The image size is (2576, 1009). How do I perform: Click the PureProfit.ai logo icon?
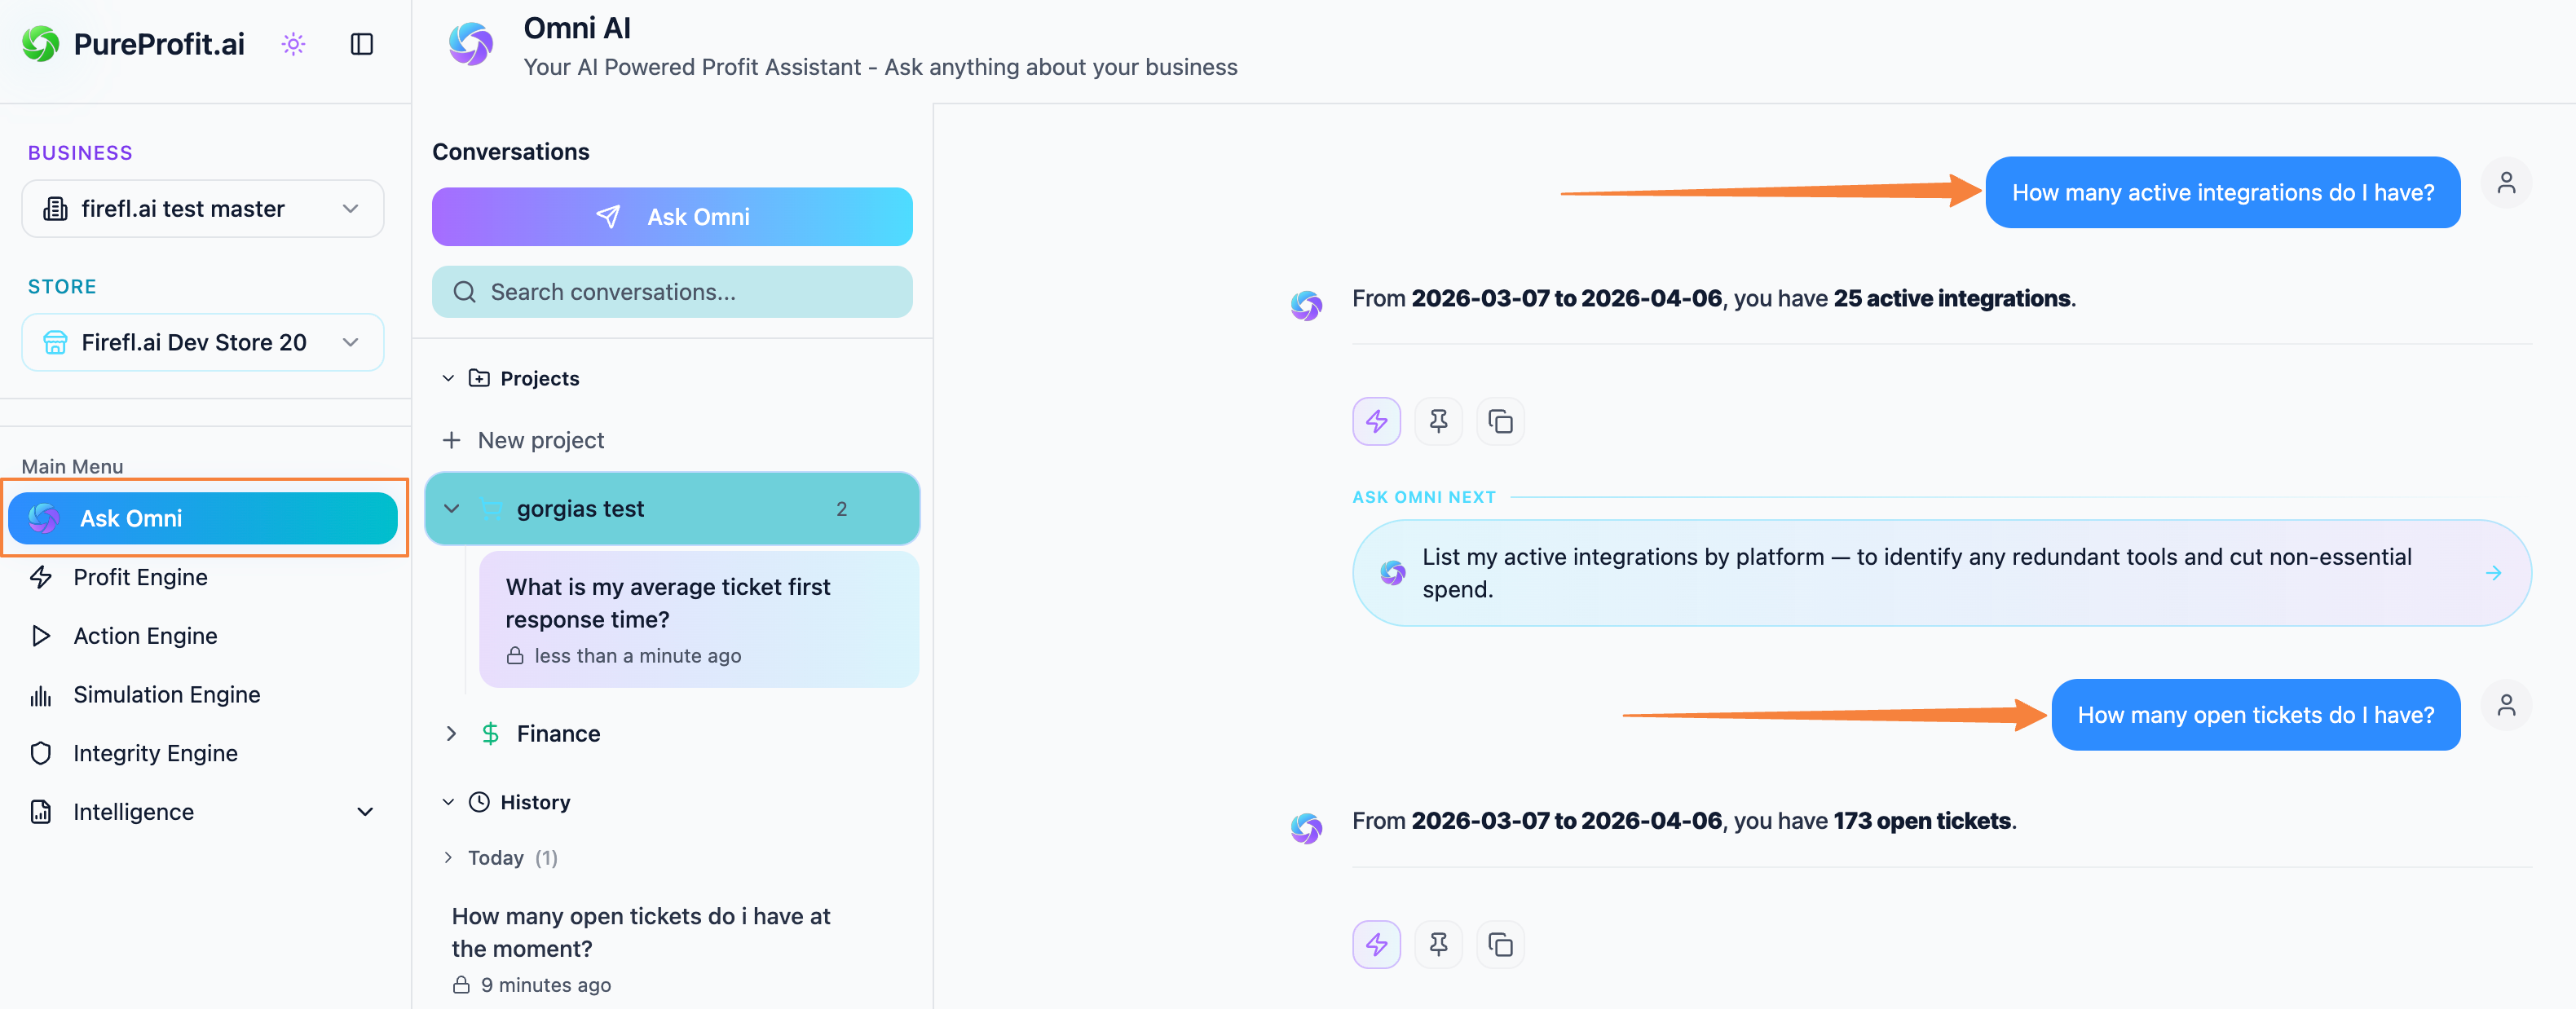[x=41, y=44]
